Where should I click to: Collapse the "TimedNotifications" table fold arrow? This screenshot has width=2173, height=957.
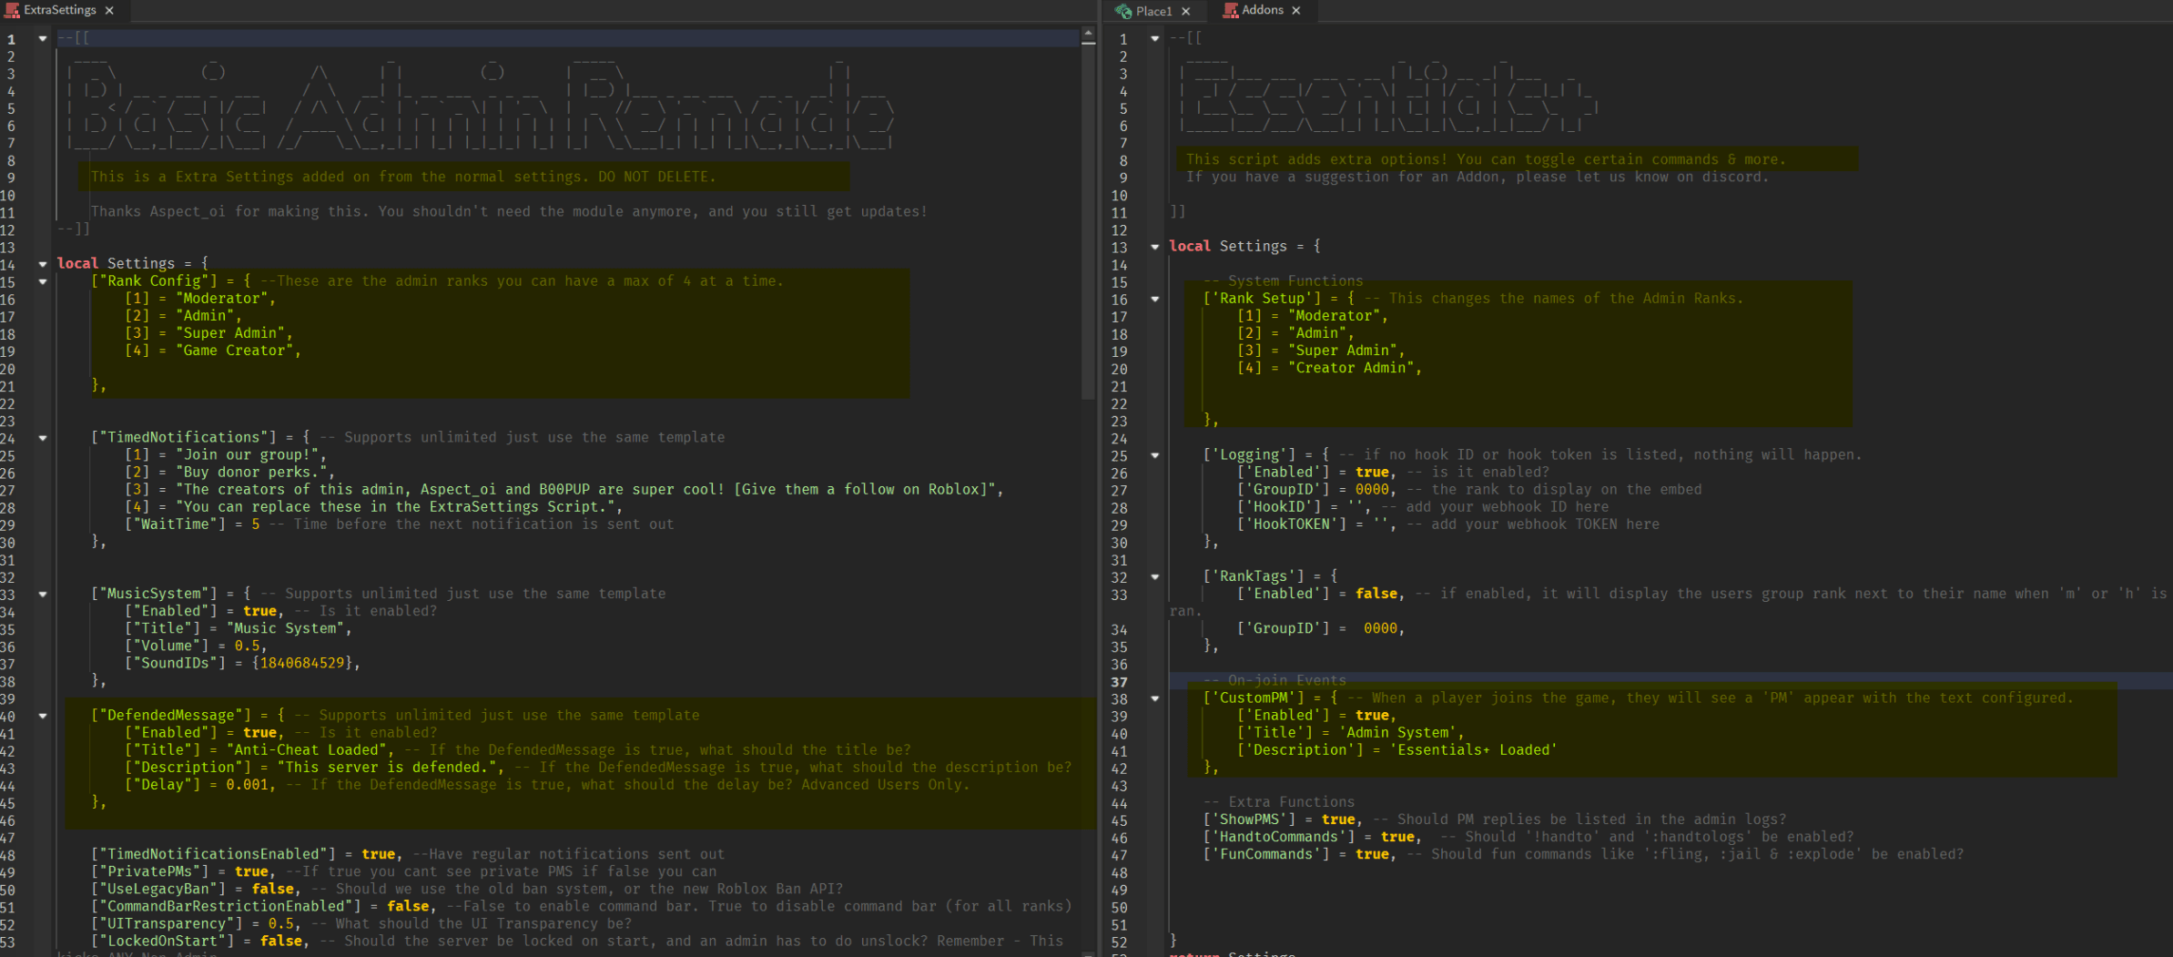tap(43, 438)
